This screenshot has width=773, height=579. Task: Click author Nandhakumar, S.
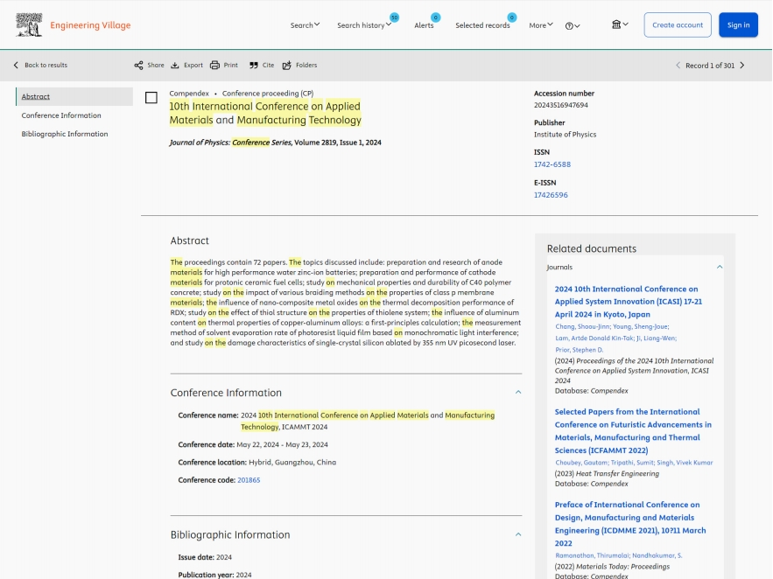657,555
